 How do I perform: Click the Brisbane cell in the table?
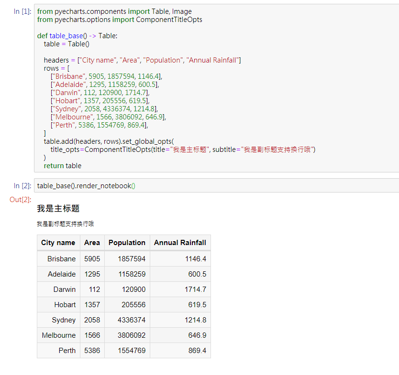tap(61, 258)
